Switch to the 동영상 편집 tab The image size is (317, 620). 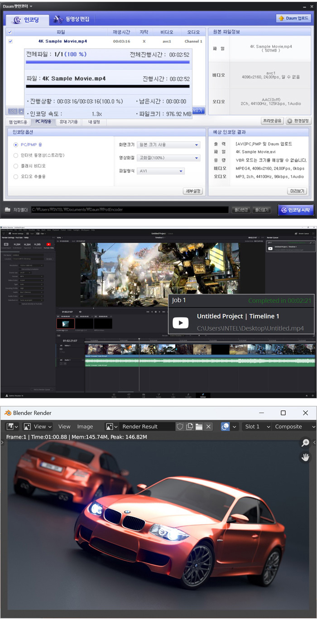pos(72,19)
